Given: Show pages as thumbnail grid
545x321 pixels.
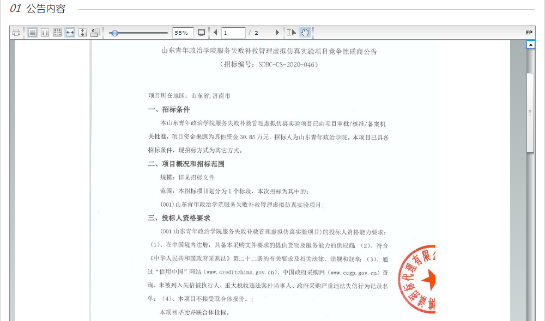Looking at the screenshot, I should (57, 33).
